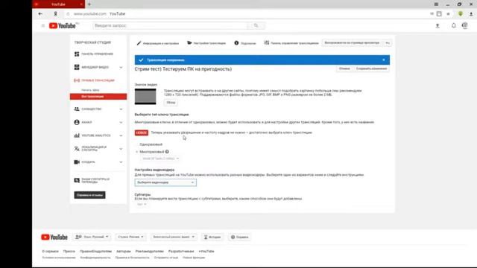Expand Менеджер видео section
477x268 pixels.
tap(121, 68)
